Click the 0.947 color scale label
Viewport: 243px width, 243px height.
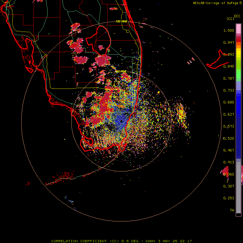pyautogui.click(x=229, y=42)
